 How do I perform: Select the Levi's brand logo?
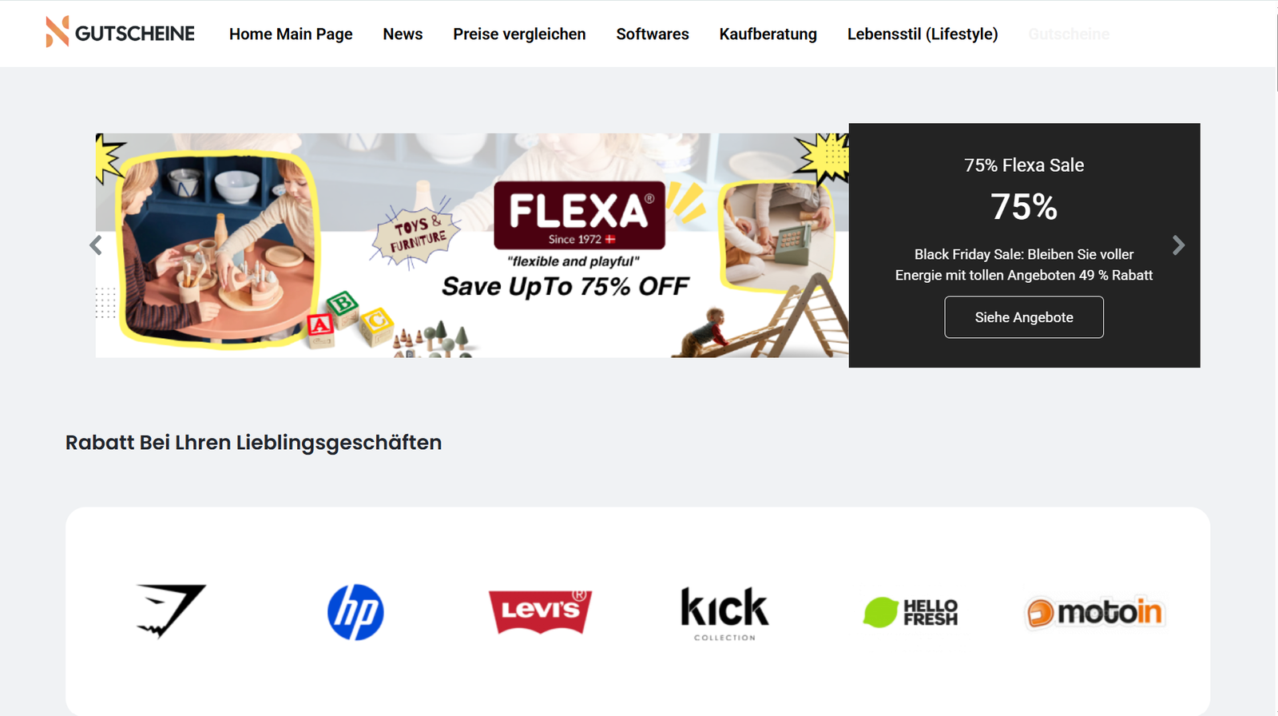coord(541,611)
